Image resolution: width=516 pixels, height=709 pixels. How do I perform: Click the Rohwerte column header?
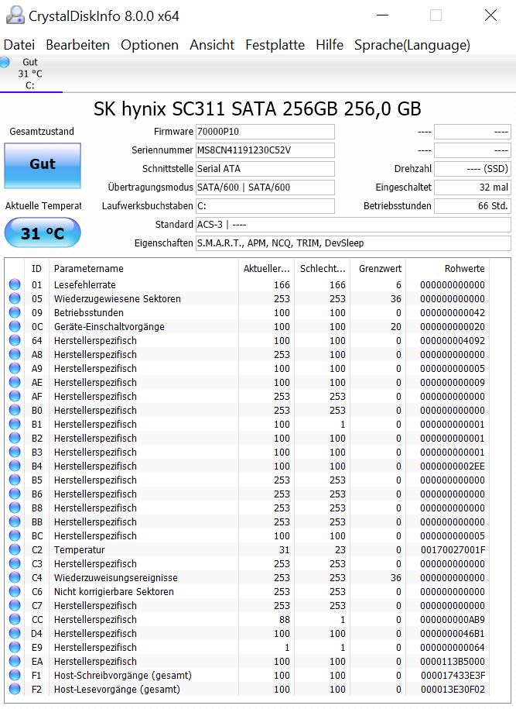(447, 269)
